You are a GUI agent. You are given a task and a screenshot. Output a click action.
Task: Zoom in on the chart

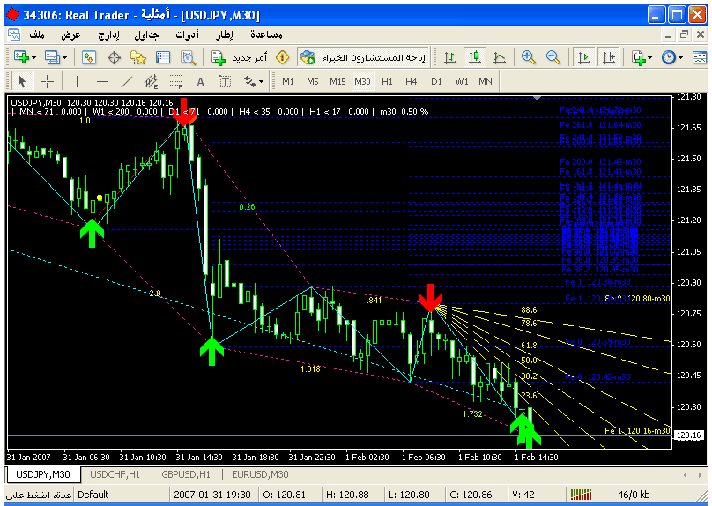coord(528,56)
